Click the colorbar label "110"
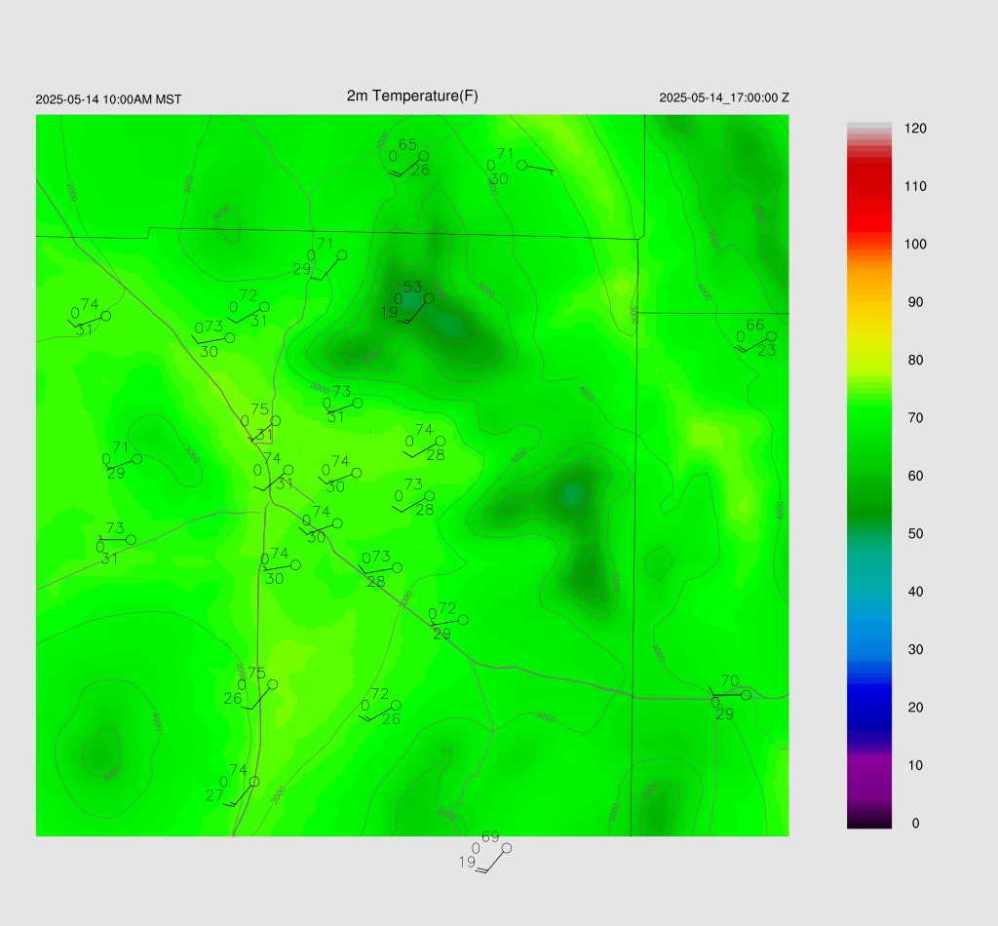 915,186
